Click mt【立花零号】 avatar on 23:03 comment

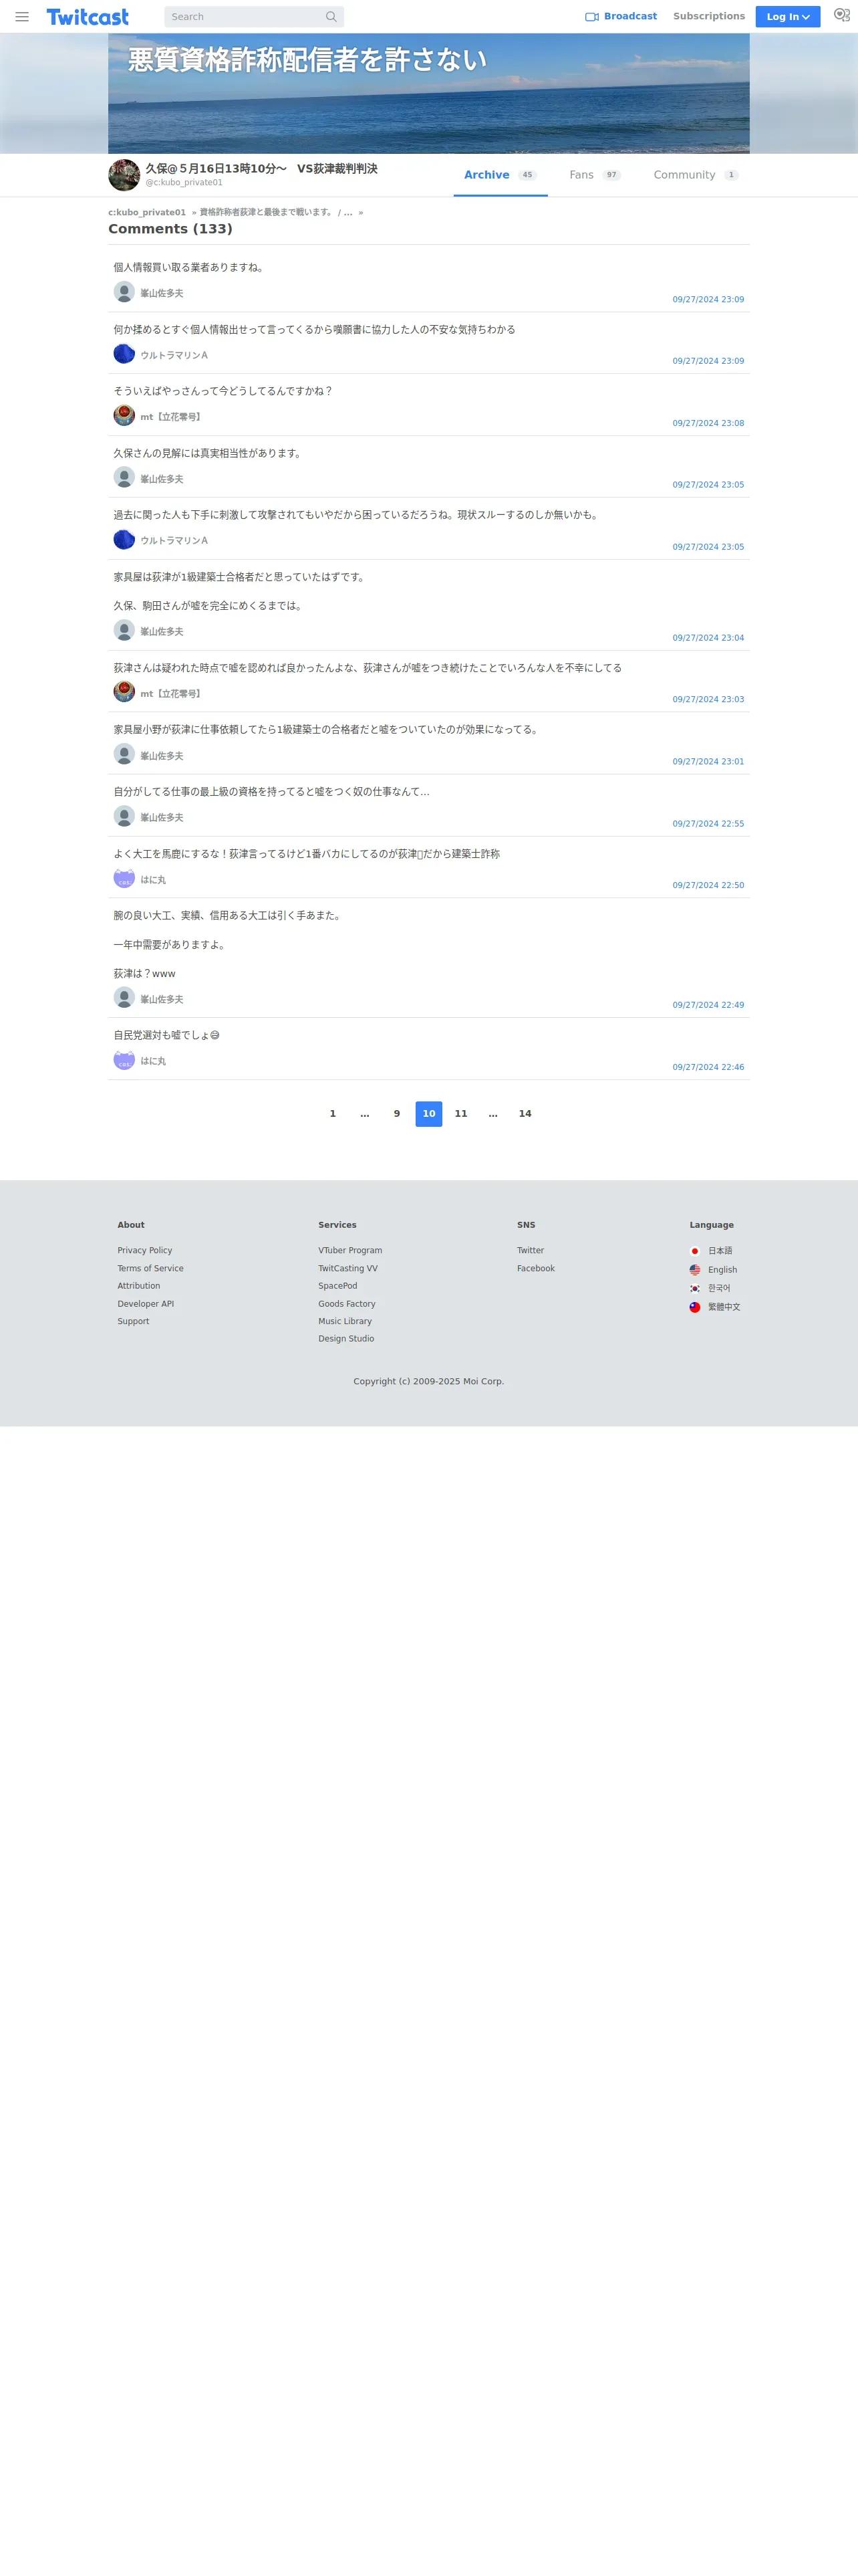[x=124, y=692]
